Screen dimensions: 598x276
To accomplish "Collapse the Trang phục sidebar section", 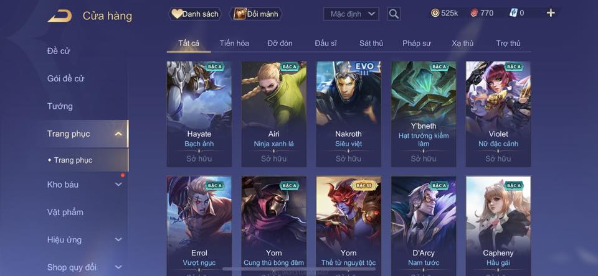I will pyautogui.click(x=118, y=134).
